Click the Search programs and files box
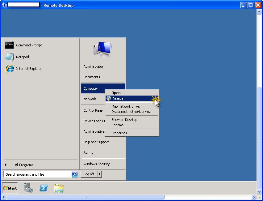This screenshot has height=201, width=263. (37, 174)
